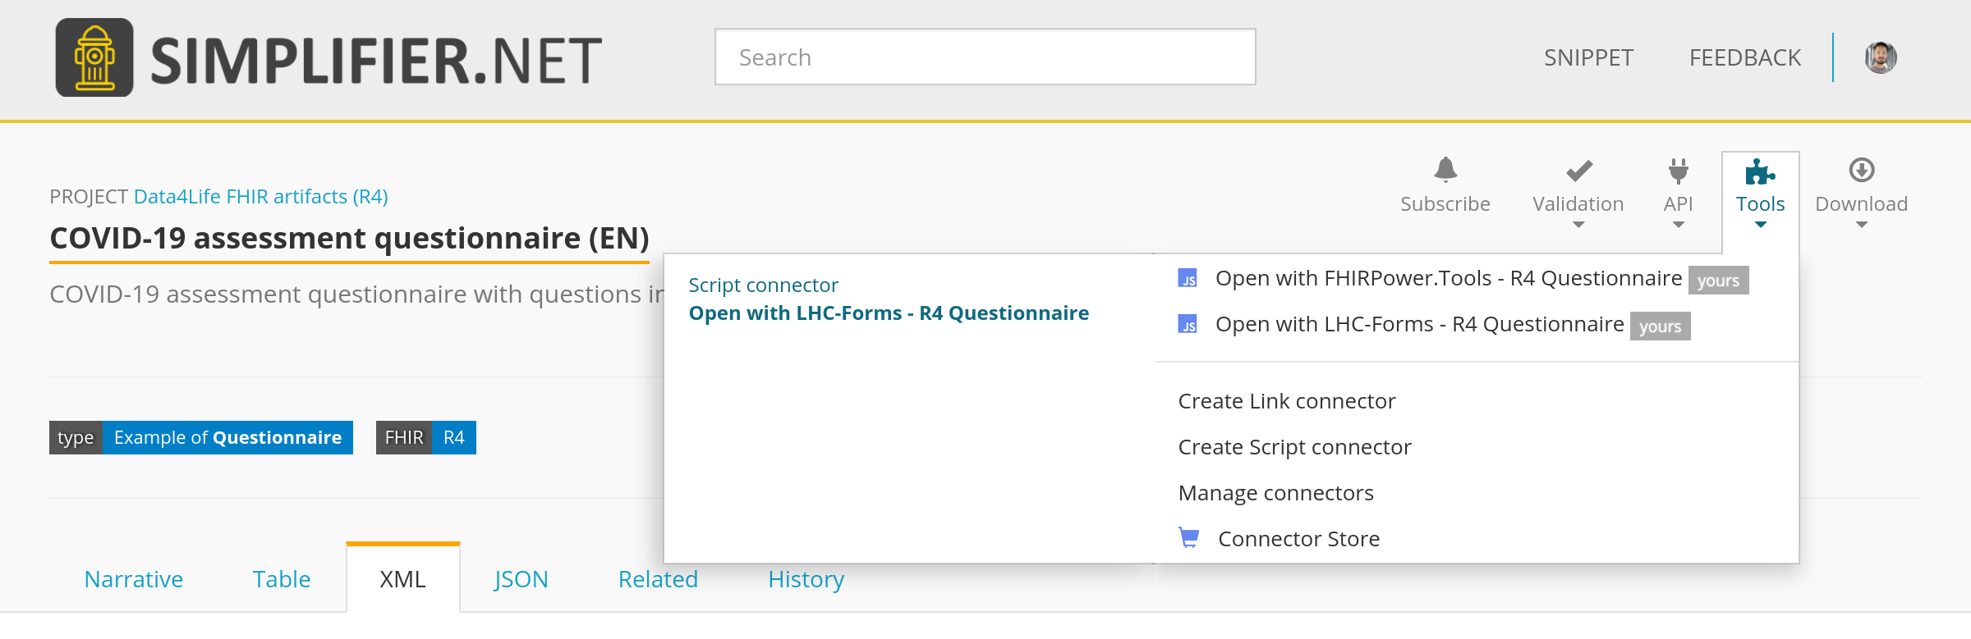Click the COVID-19 assessment questionnaire (EN) title

tap(349, 239)
